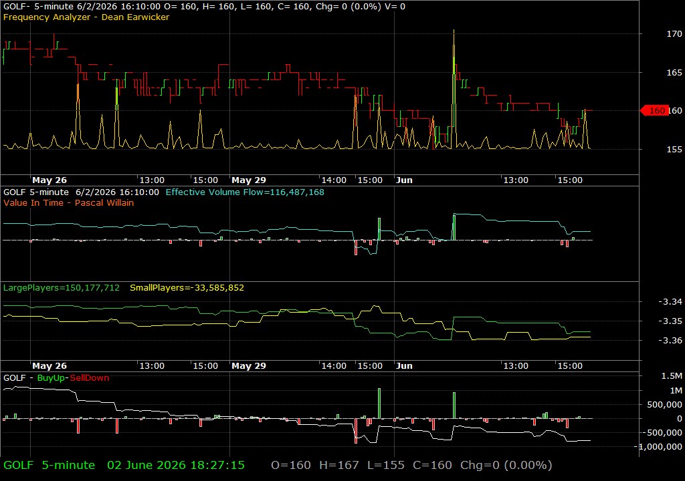
Task: Click 'May 26' date on top time axis
Action: [x=50, y=180]
